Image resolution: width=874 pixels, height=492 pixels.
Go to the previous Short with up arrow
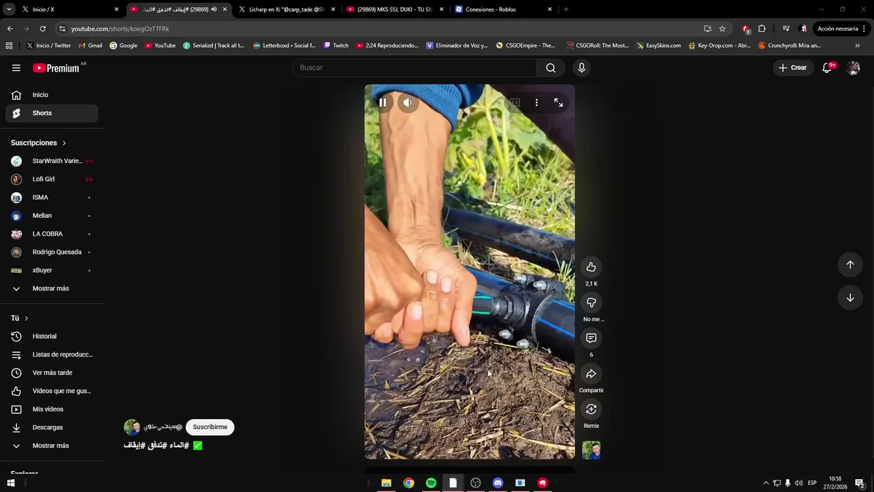[850, 264]
